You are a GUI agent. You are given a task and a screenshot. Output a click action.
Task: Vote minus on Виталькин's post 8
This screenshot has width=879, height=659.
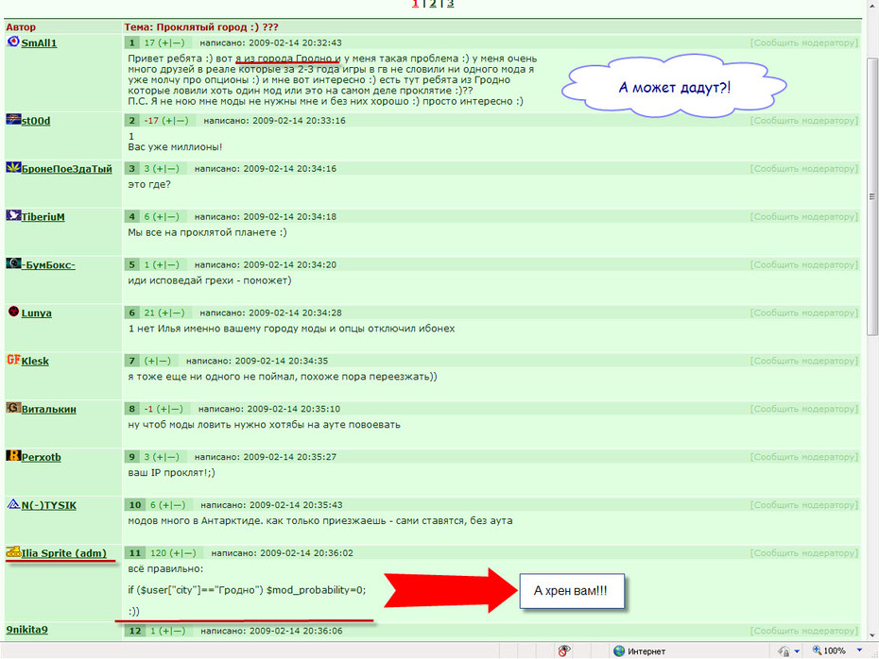[174, 410]
